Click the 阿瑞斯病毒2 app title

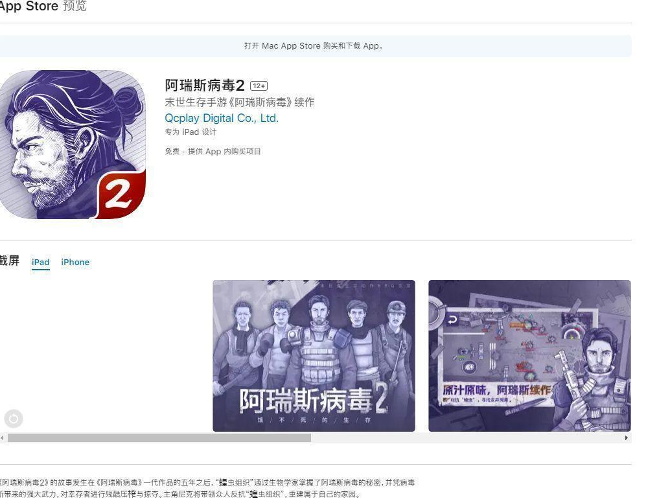[205, 86]
